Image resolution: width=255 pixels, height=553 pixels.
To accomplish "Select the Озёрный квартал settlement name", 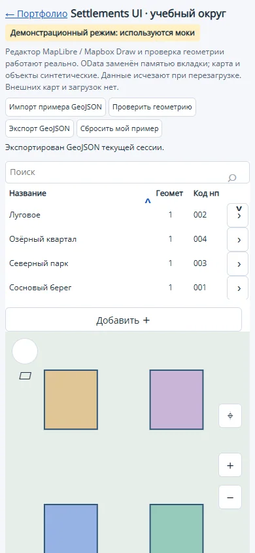I will [x=43, y=239].
